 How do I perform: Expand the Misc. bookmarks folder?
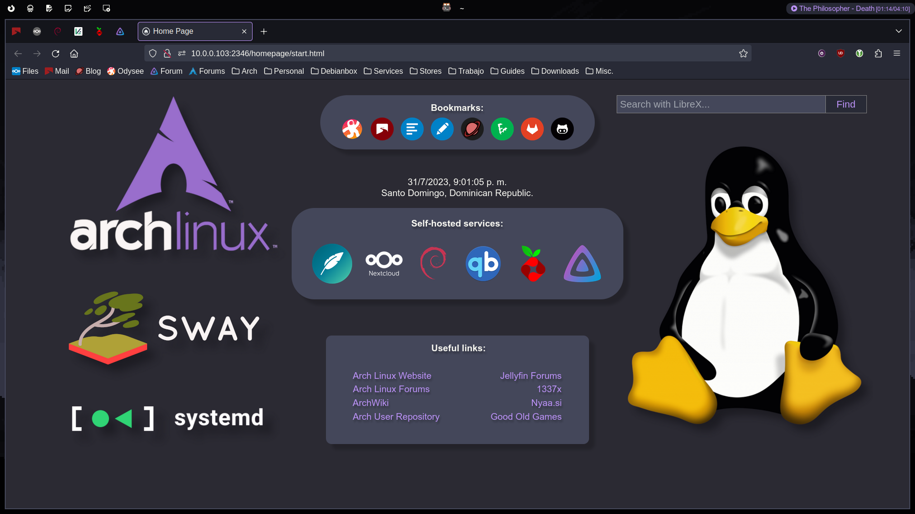600,71
